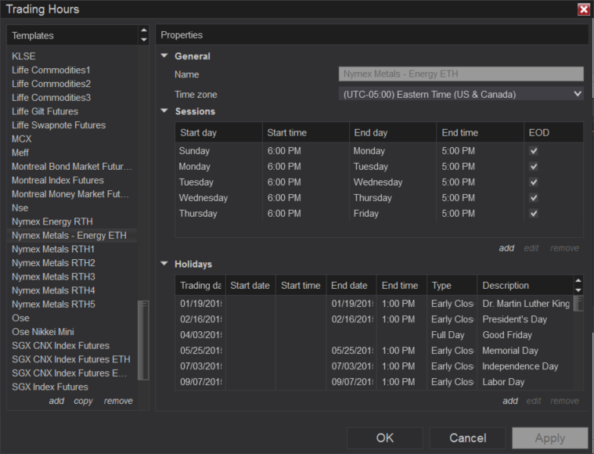Click copy link under Templates list
Image resolution: width=594 pixels, height=454 pixels.
pos(83,401)
